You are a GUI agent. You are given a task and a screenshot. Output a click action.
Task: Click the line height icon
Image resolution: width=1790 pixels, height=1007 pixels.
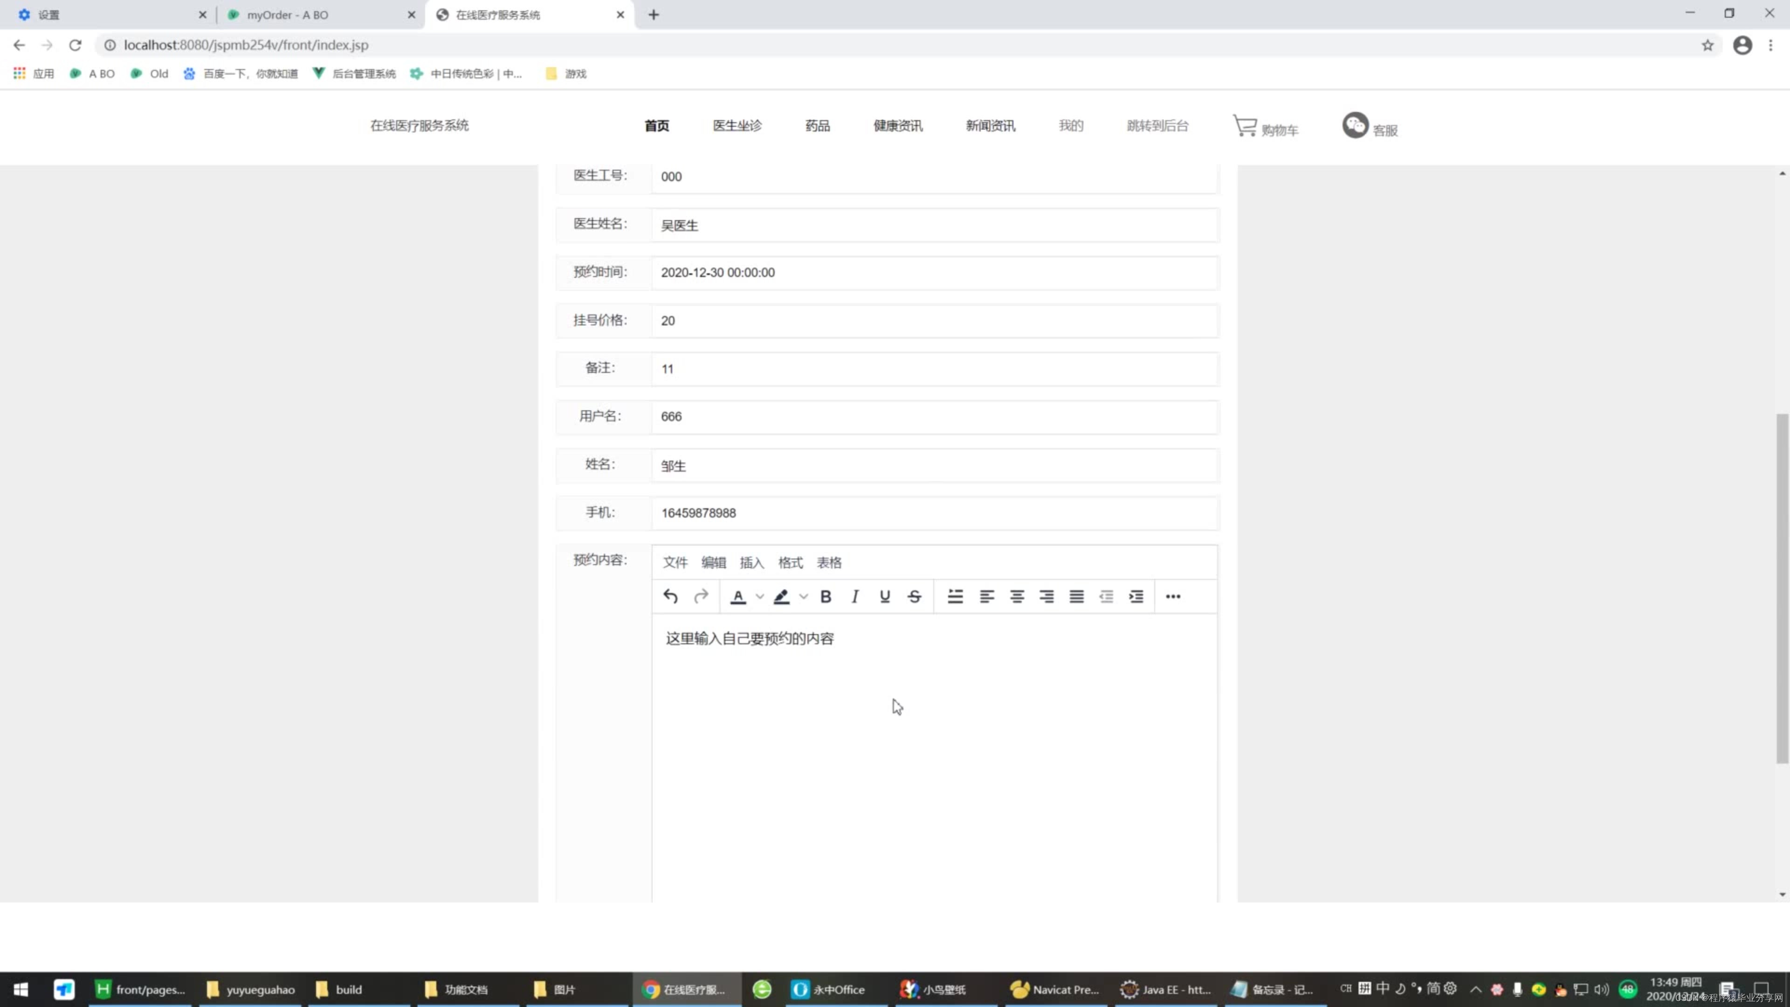tap(956, 596)
